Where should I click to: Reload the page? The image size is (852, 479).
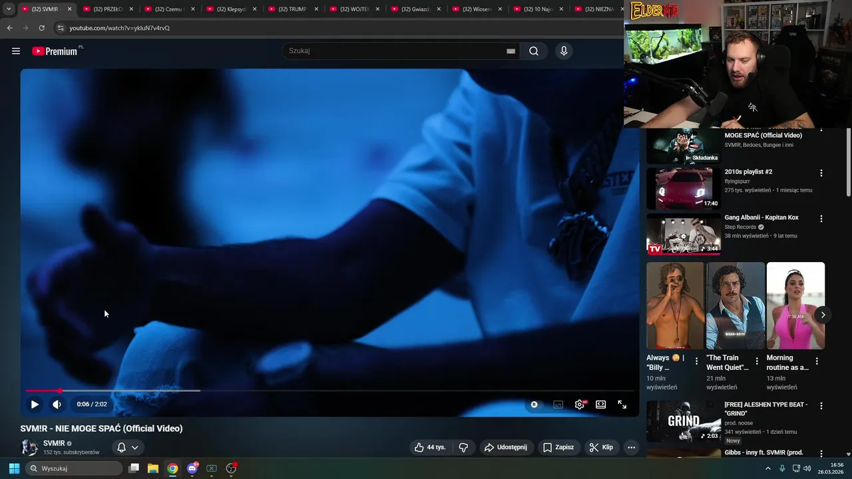[41, 28]
